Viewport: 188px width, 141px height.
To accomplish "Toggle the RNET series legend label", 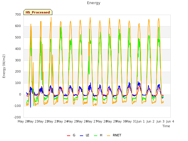I will pos(117,135).
